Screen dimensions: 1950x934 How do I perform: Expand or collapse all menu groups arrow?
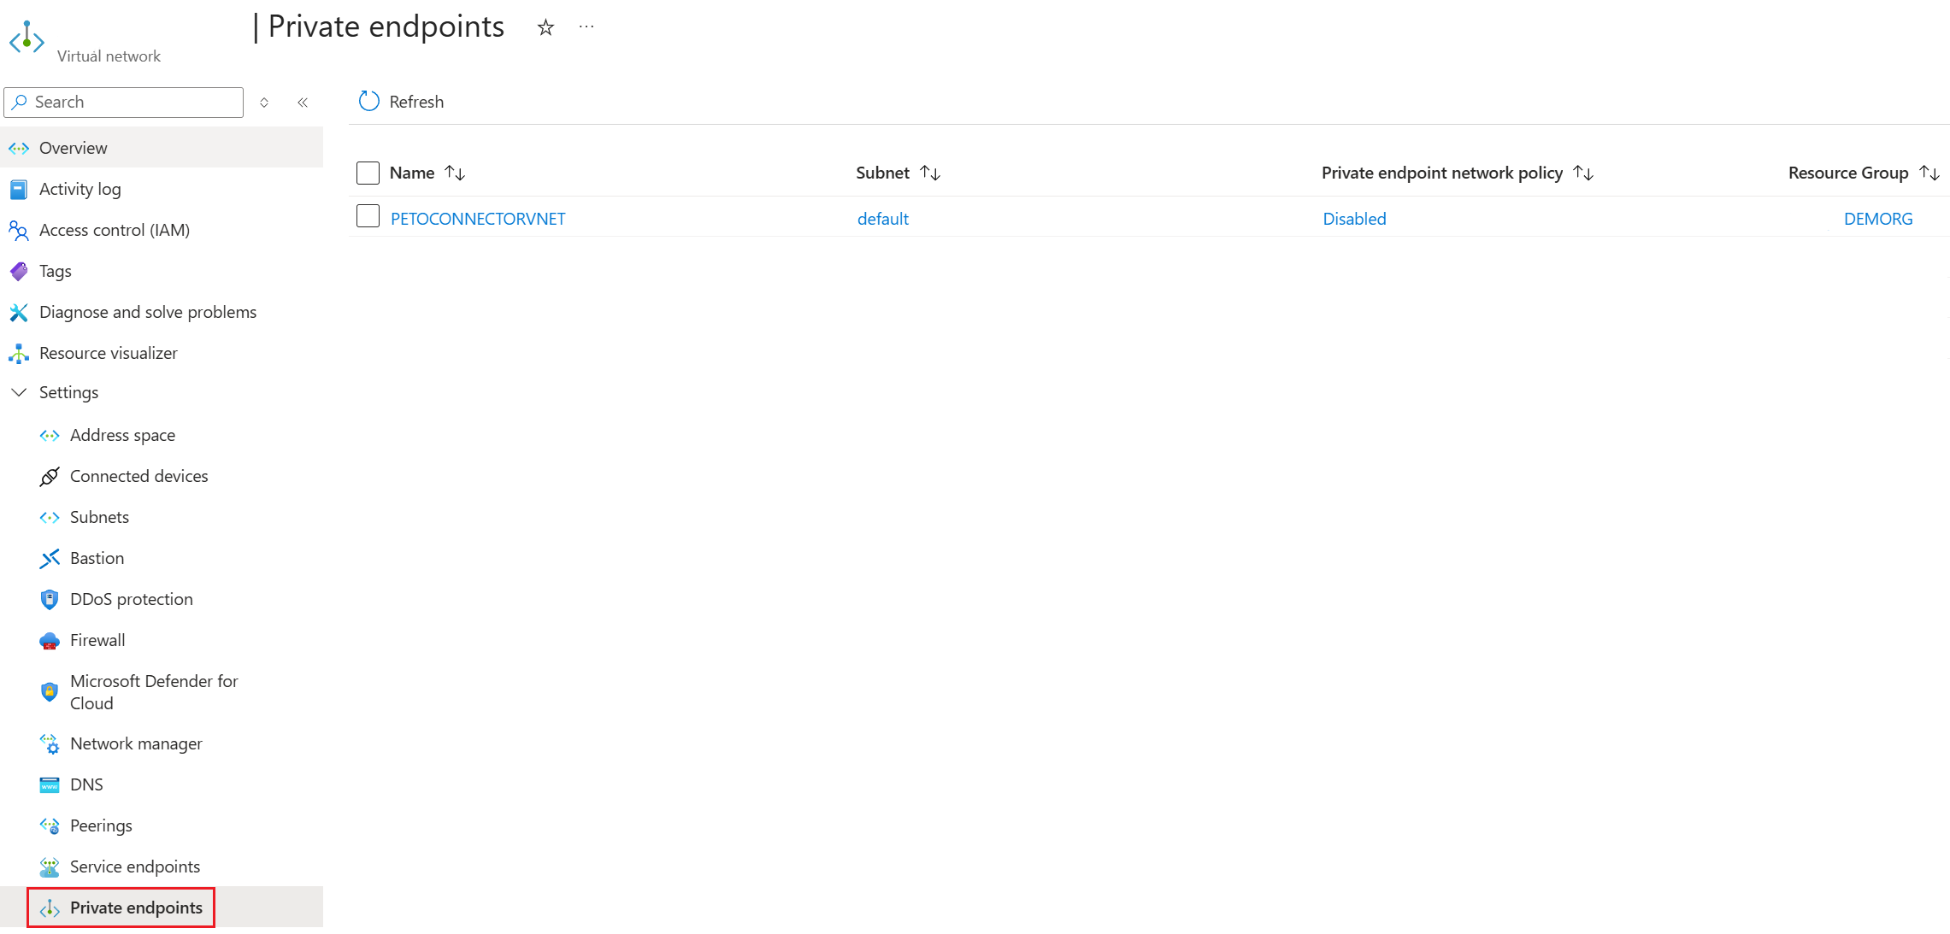pos(264,103)
